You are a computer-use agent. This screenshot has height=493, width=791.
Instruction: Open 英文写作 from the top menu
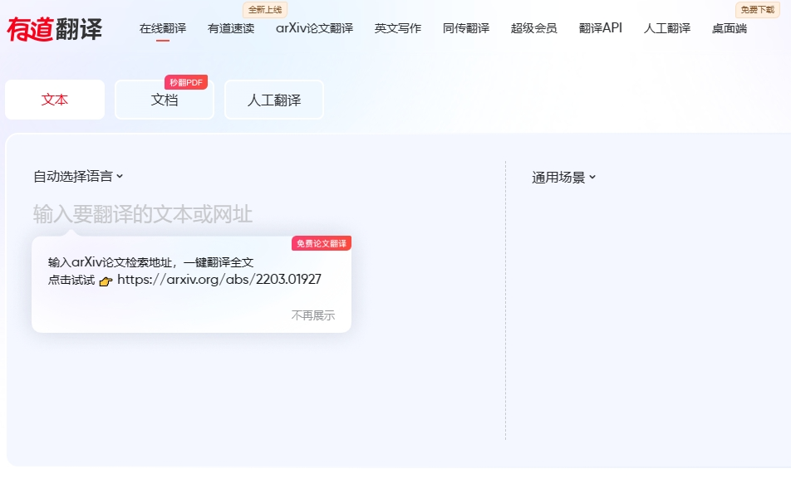tap(398, 28)
